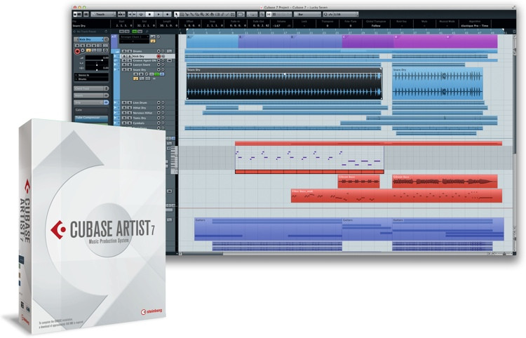The width and height of the screenshot is (526, 338).
Task: Toggle monitor on Kick Dry track
Action: (163, 56)
